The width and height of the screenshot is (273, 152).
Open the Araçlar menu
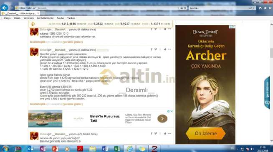(60, 18)
